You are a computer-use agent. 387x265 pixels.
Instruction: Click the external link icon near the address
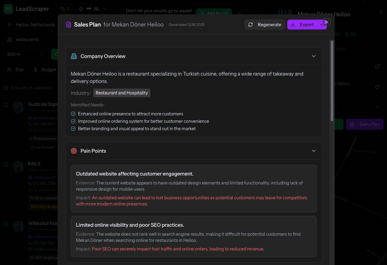pos(377,87)
